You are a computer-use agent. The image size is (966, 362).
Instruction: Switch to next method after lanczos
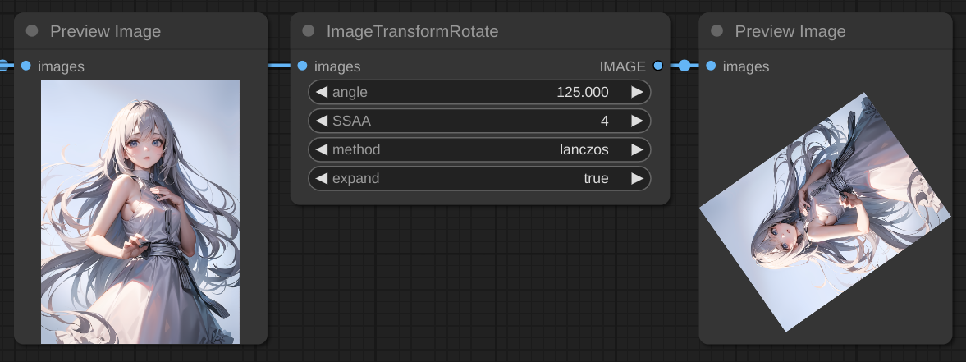[638, 149]
